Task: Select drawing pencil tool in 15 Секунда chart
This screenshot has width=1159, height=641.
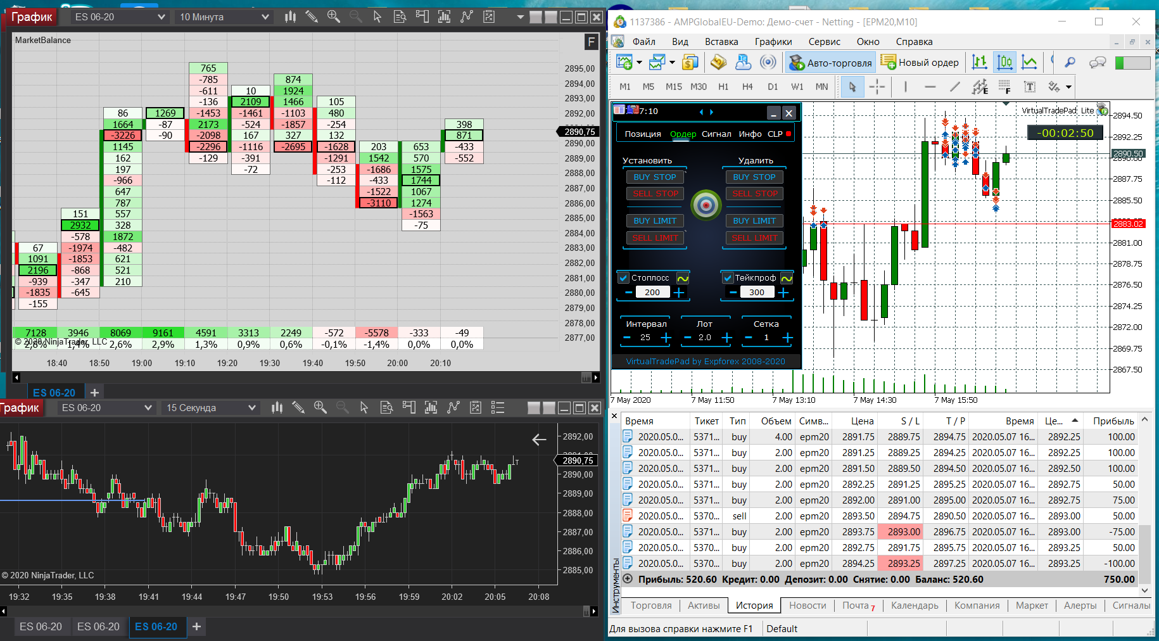Action: pos(298,407)
